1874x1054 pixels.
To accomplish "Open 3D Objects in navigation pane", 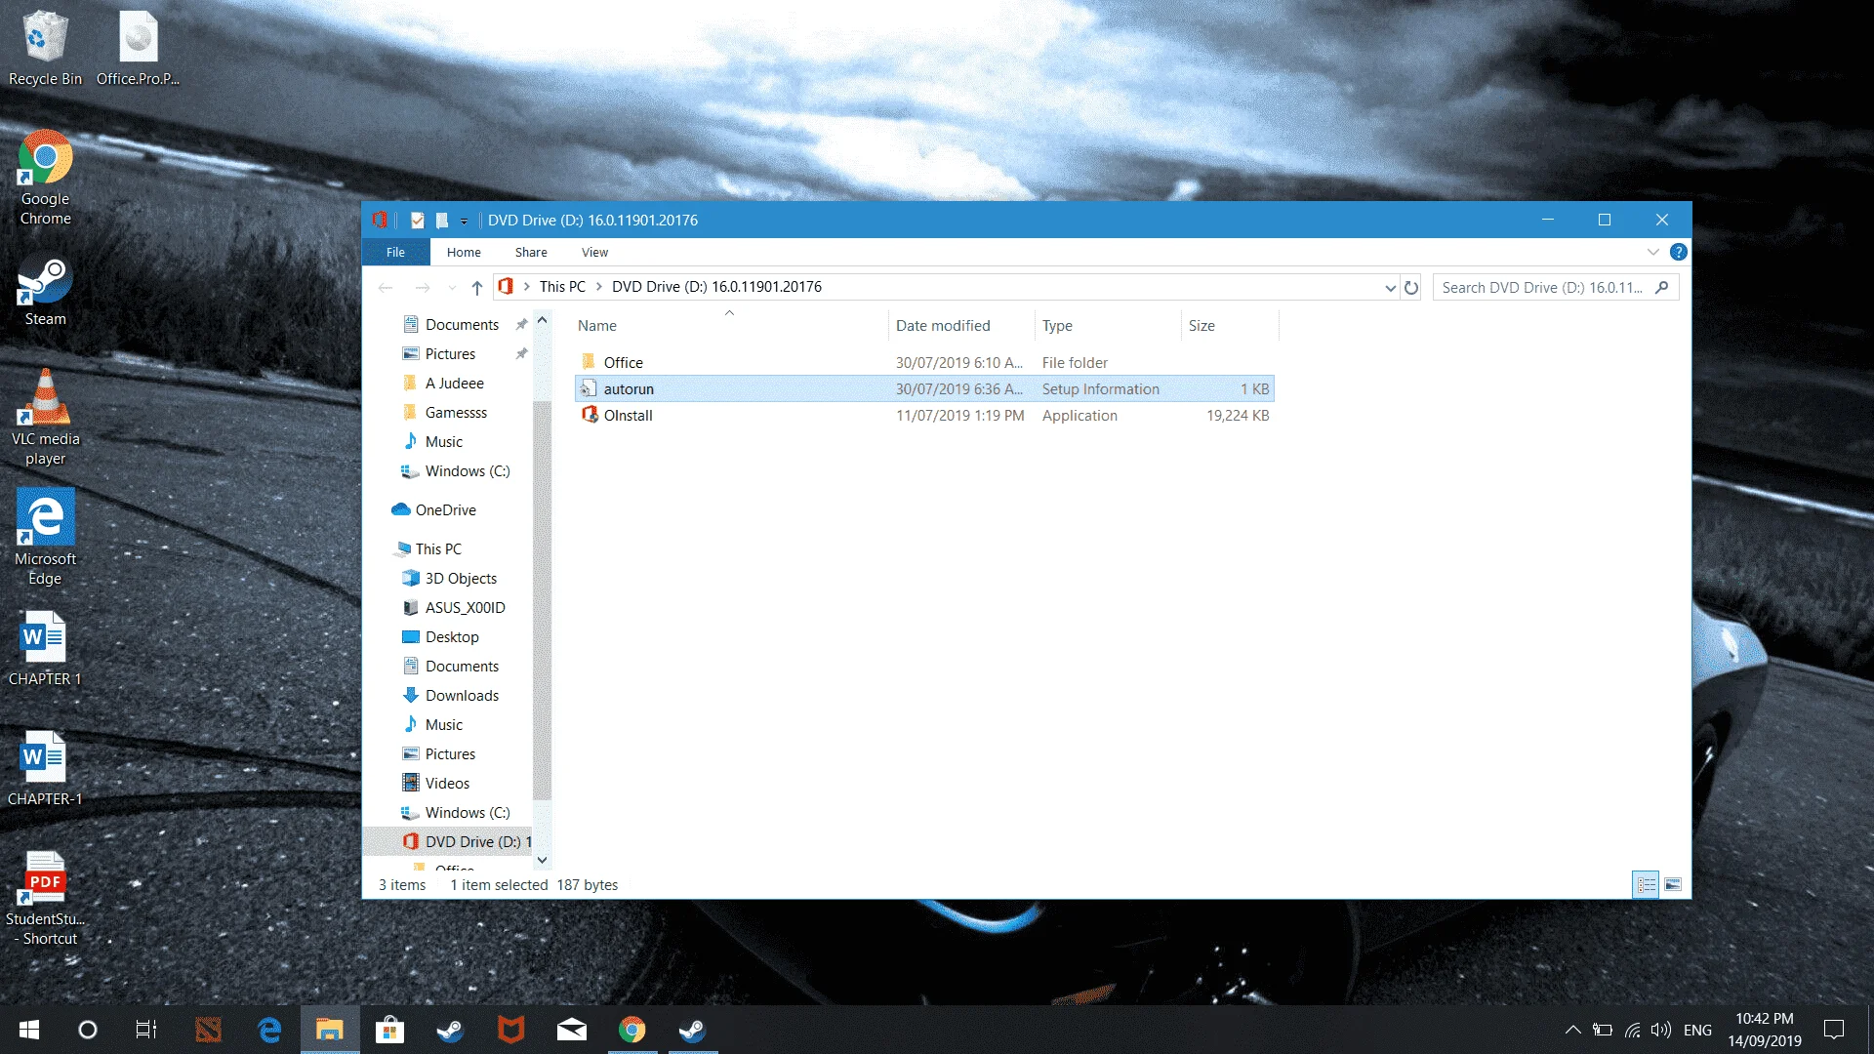I will tap(461, 579).
